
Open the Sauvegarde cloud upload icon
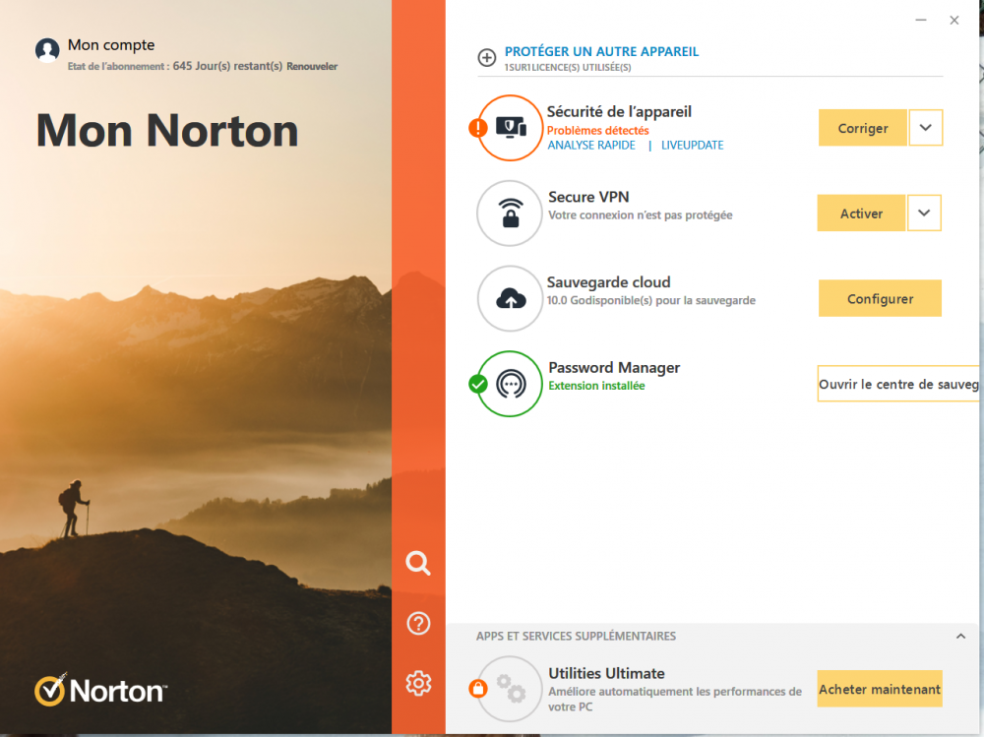[511, 299]
